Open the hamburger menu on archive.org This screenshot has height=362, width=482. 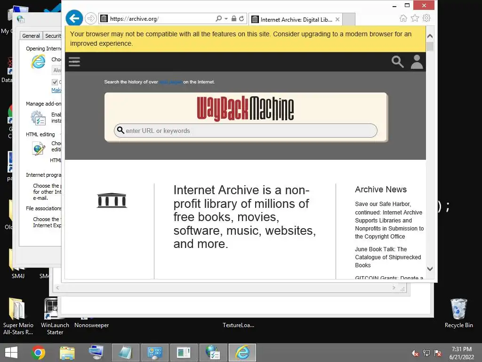pos(74,62)
